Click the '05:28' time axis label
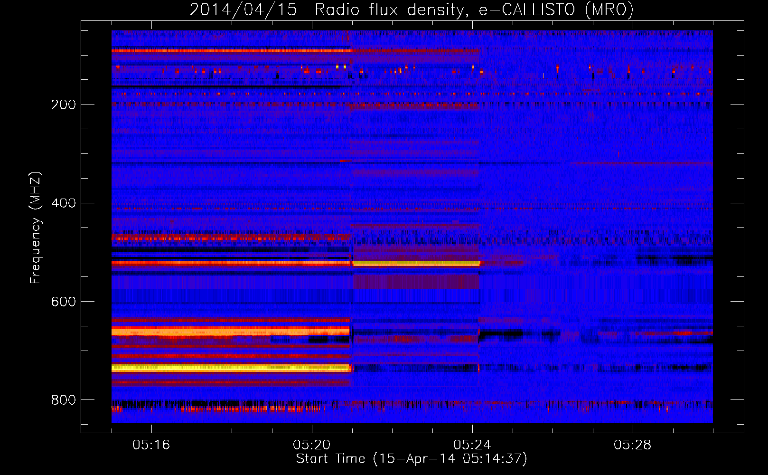 633,445
